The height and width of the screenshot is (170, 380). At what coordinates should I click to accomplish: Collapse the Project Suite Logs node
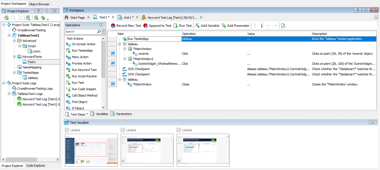click(4, 83)
